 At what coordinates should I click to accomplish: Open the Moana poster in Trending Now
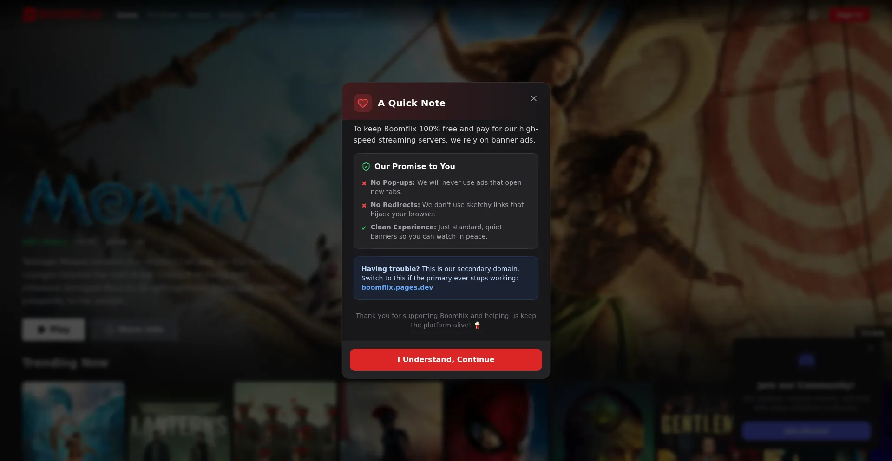coord(73,421)
